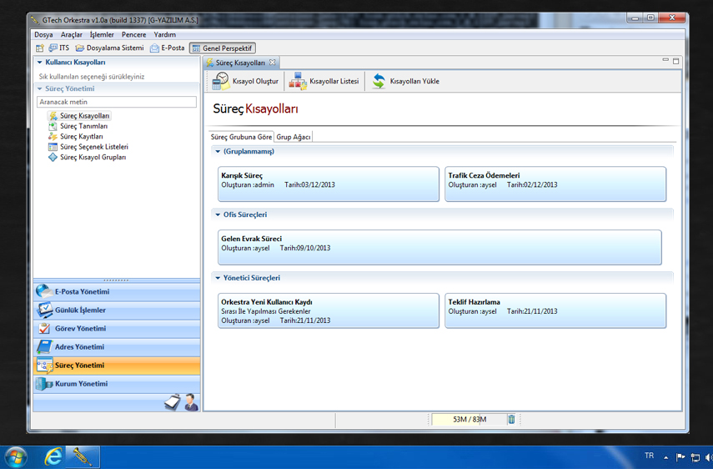
Task: Select Süreç Tanımları in the tree
Action: (x=83, y=126)
